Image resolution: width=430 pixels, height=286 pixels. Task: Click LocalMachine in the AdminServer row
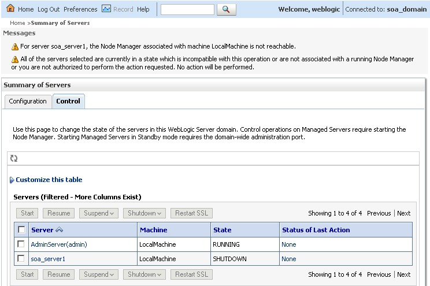158,244
